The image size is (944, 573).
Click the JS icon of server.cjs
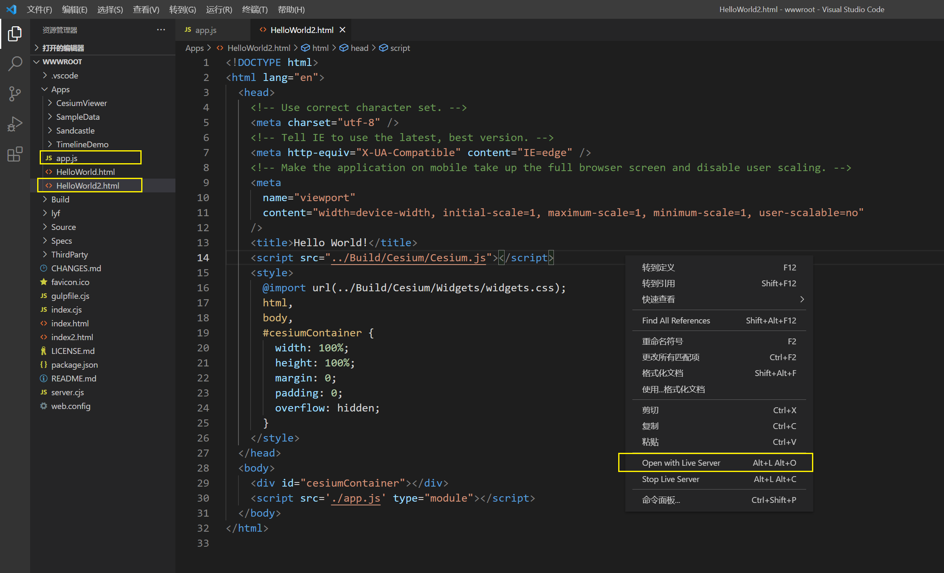43,392
